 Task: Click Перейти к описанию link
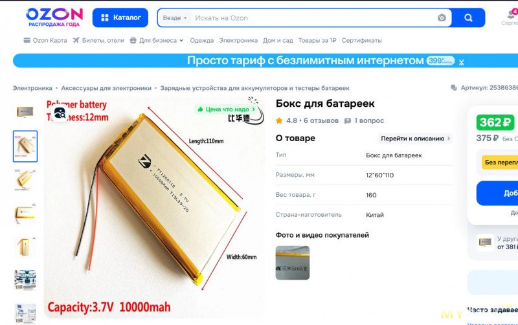tap(415, 139)
